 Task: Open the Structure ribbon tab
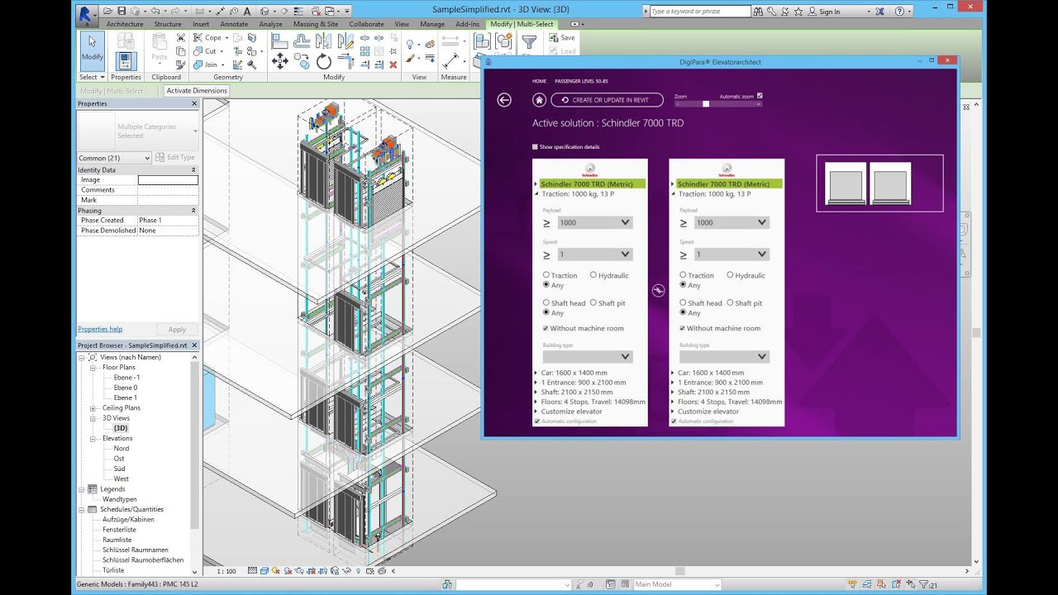tap(168, 24)
